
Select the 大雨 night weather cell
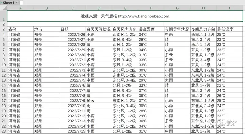tap(177, 80)
